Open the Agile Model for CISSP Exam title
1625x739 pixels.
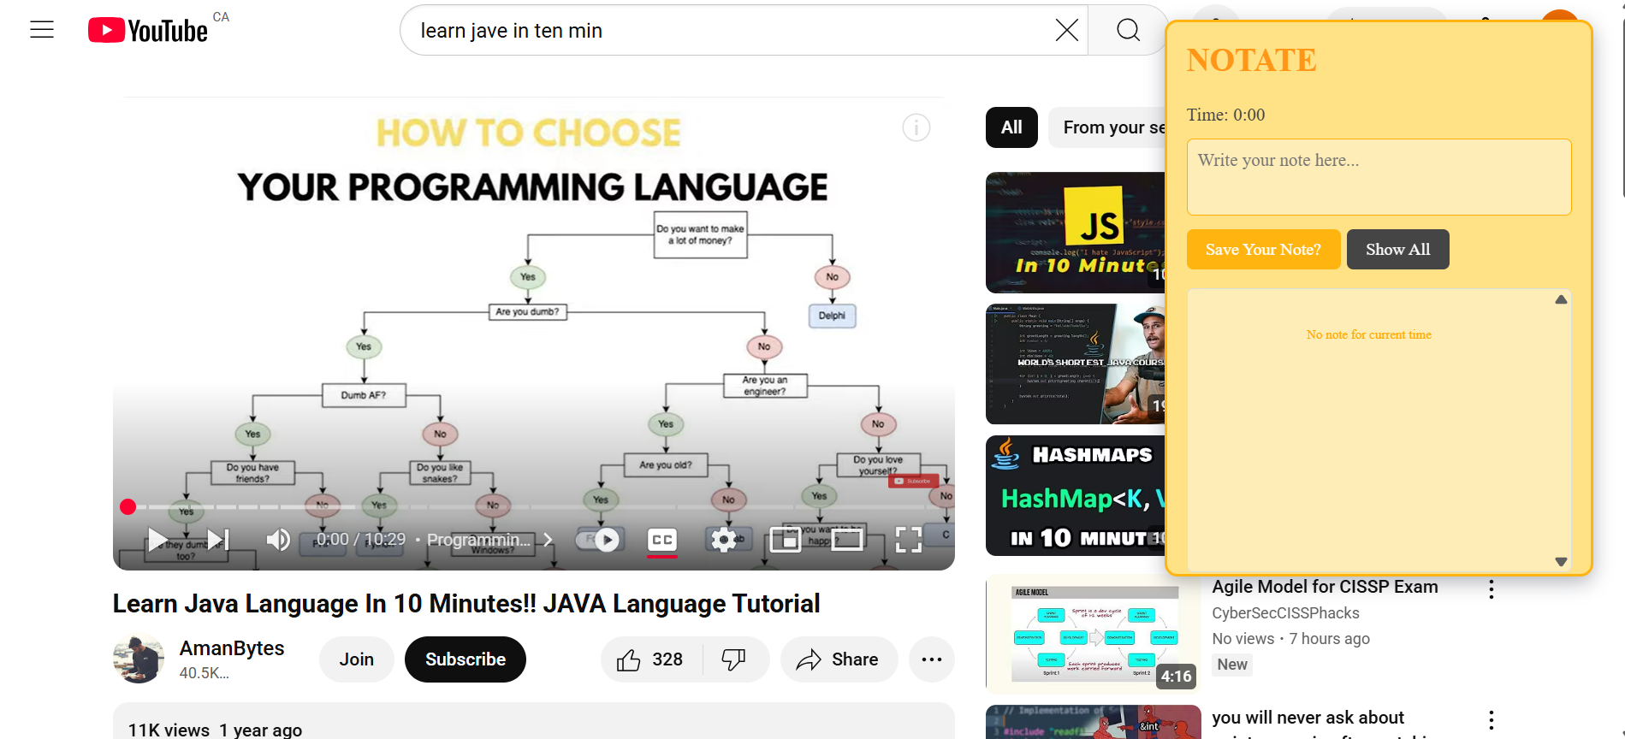[1325, 587]
